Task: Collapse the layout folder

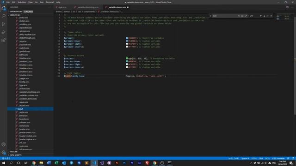Action: tap(30, 109)
